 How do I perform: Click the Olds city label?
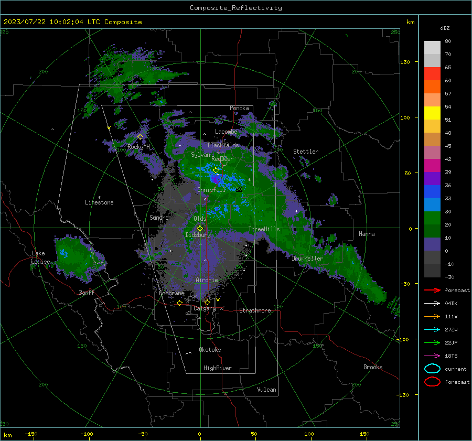click(200, 219)
